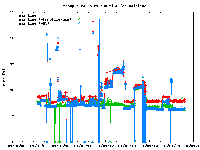Click the highest blue peak near 23.5 seconds

(x=99, y=20)
